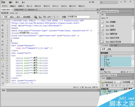Switch to the AP Elements (AP 元素) tab

coord(114,45)
